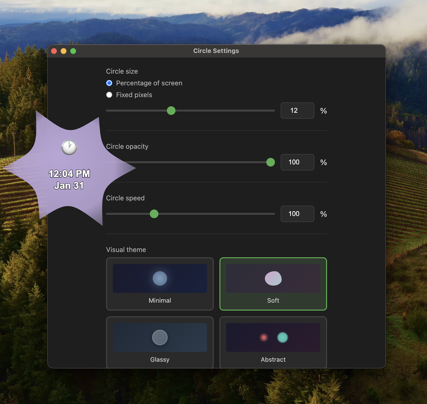Click the Circle speed slider handle
This screenshot has height=404, width=427.
(x=154, y=214)
